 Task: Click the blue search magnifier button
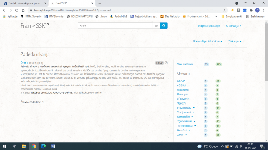tap(164, 25)
